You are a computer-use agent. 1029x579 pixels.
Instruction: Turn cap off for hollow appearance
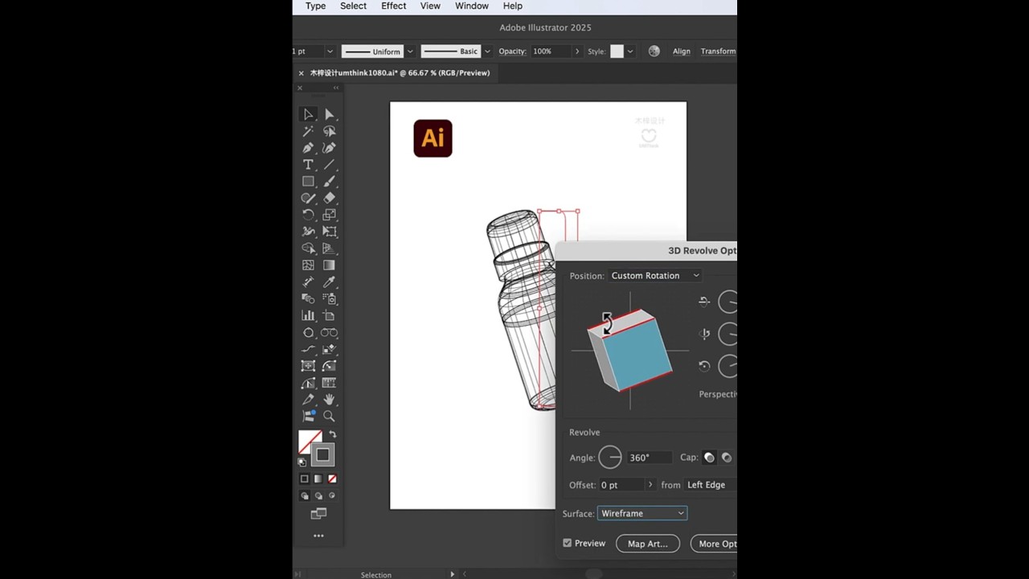coord(727,458)
